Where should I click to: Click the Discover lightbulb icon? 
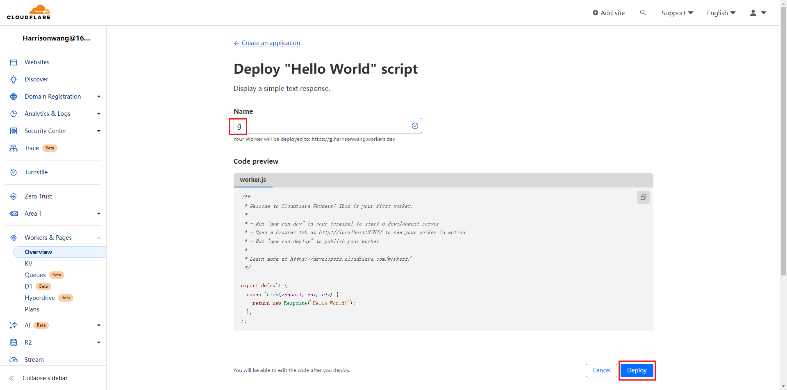(14, 79)
